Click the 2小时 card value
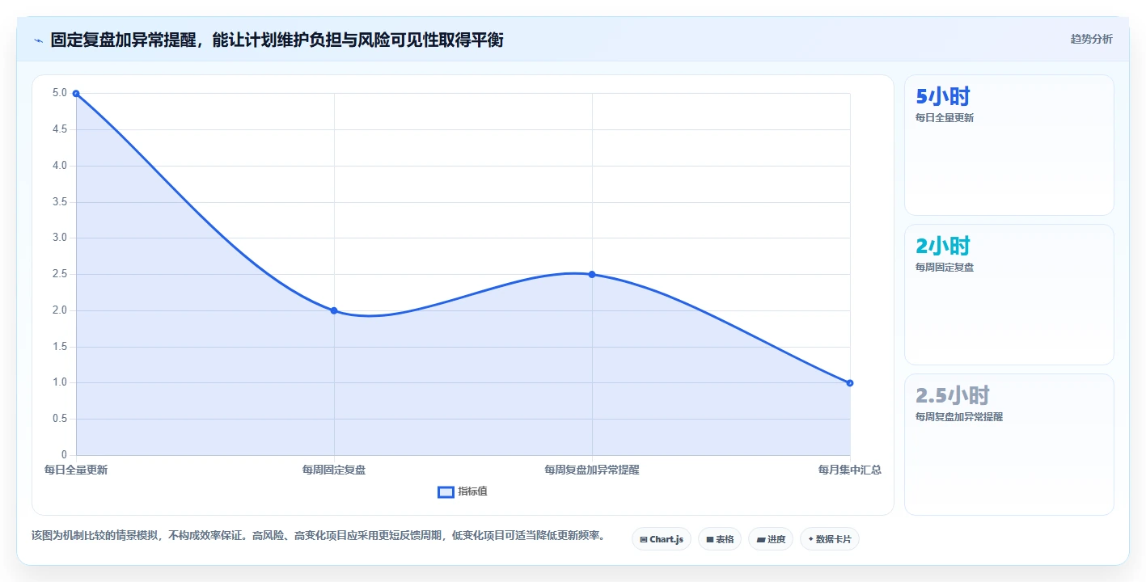The width and height of the screenshot is (1146, 582). pyautogui.click(x=942, y=246)
